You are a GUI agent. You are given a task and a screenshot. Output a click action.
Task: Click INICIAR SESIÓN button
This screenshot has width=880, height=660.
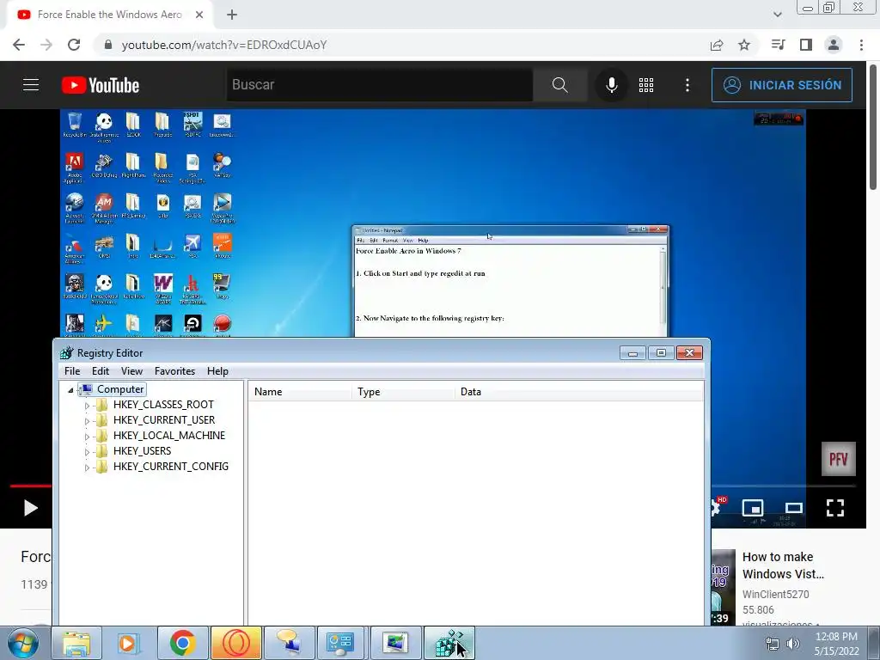tap(782, 85)
